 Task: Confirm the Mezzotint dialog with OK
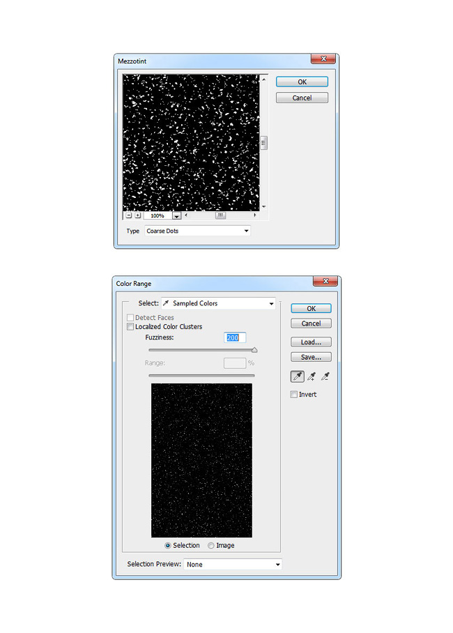[x=302, y=82]
